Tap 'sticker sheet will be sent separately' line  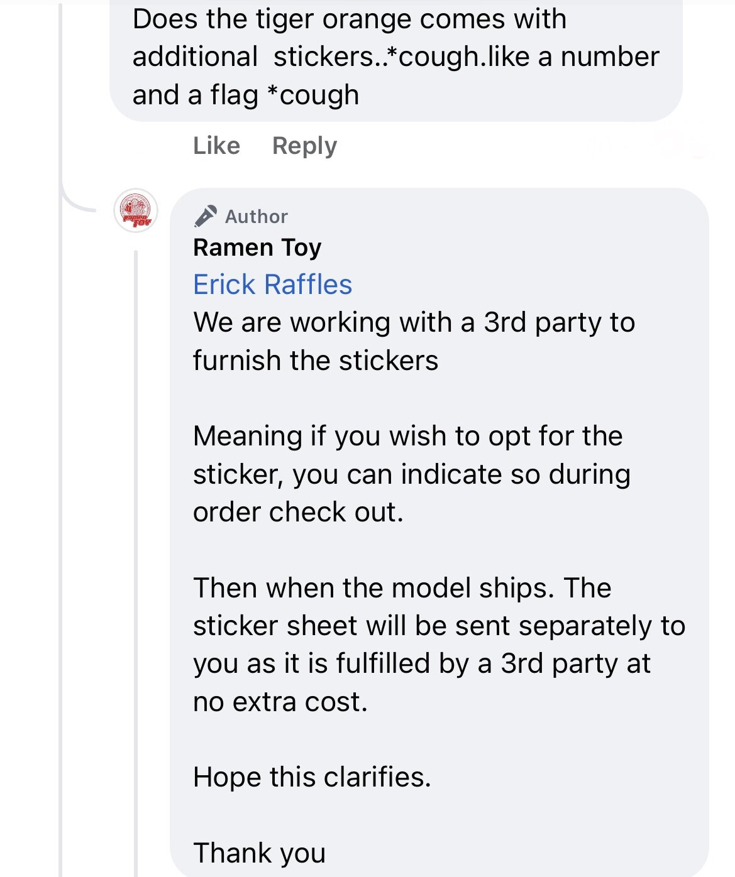point(438,626)
